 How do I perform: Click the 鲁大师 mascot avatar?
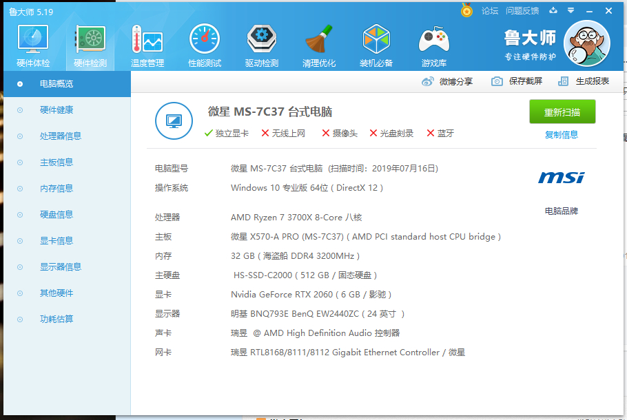[x=586, y=43]
